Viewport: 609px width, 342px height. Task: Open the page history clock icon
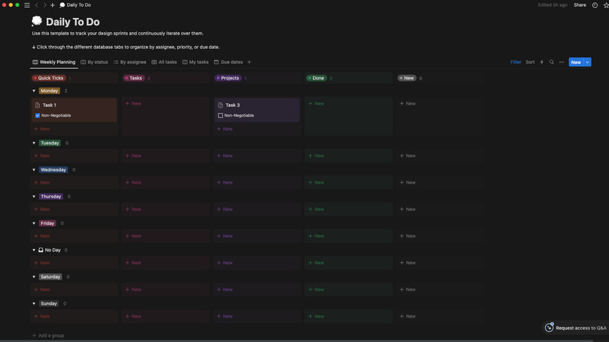(595, 5)
